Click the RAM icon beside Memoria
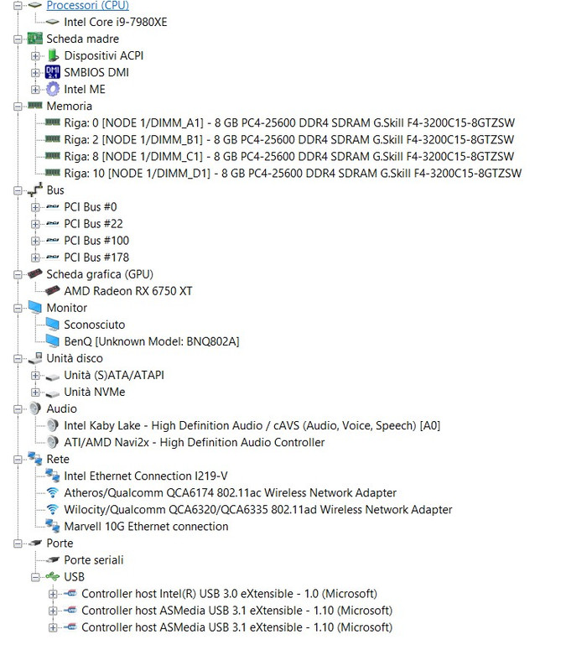This screenshot has width=566, height=671. pos(35,106)
